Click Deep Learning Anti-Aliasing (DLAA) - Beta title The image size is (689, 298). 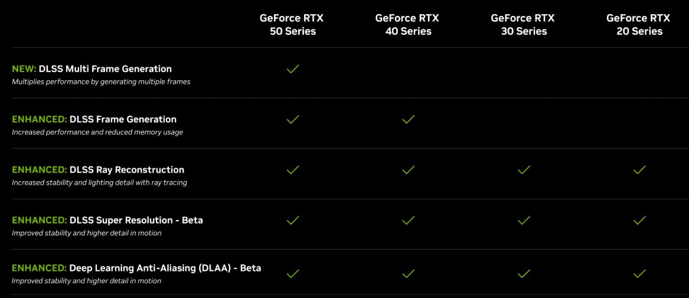click(165, 268)
